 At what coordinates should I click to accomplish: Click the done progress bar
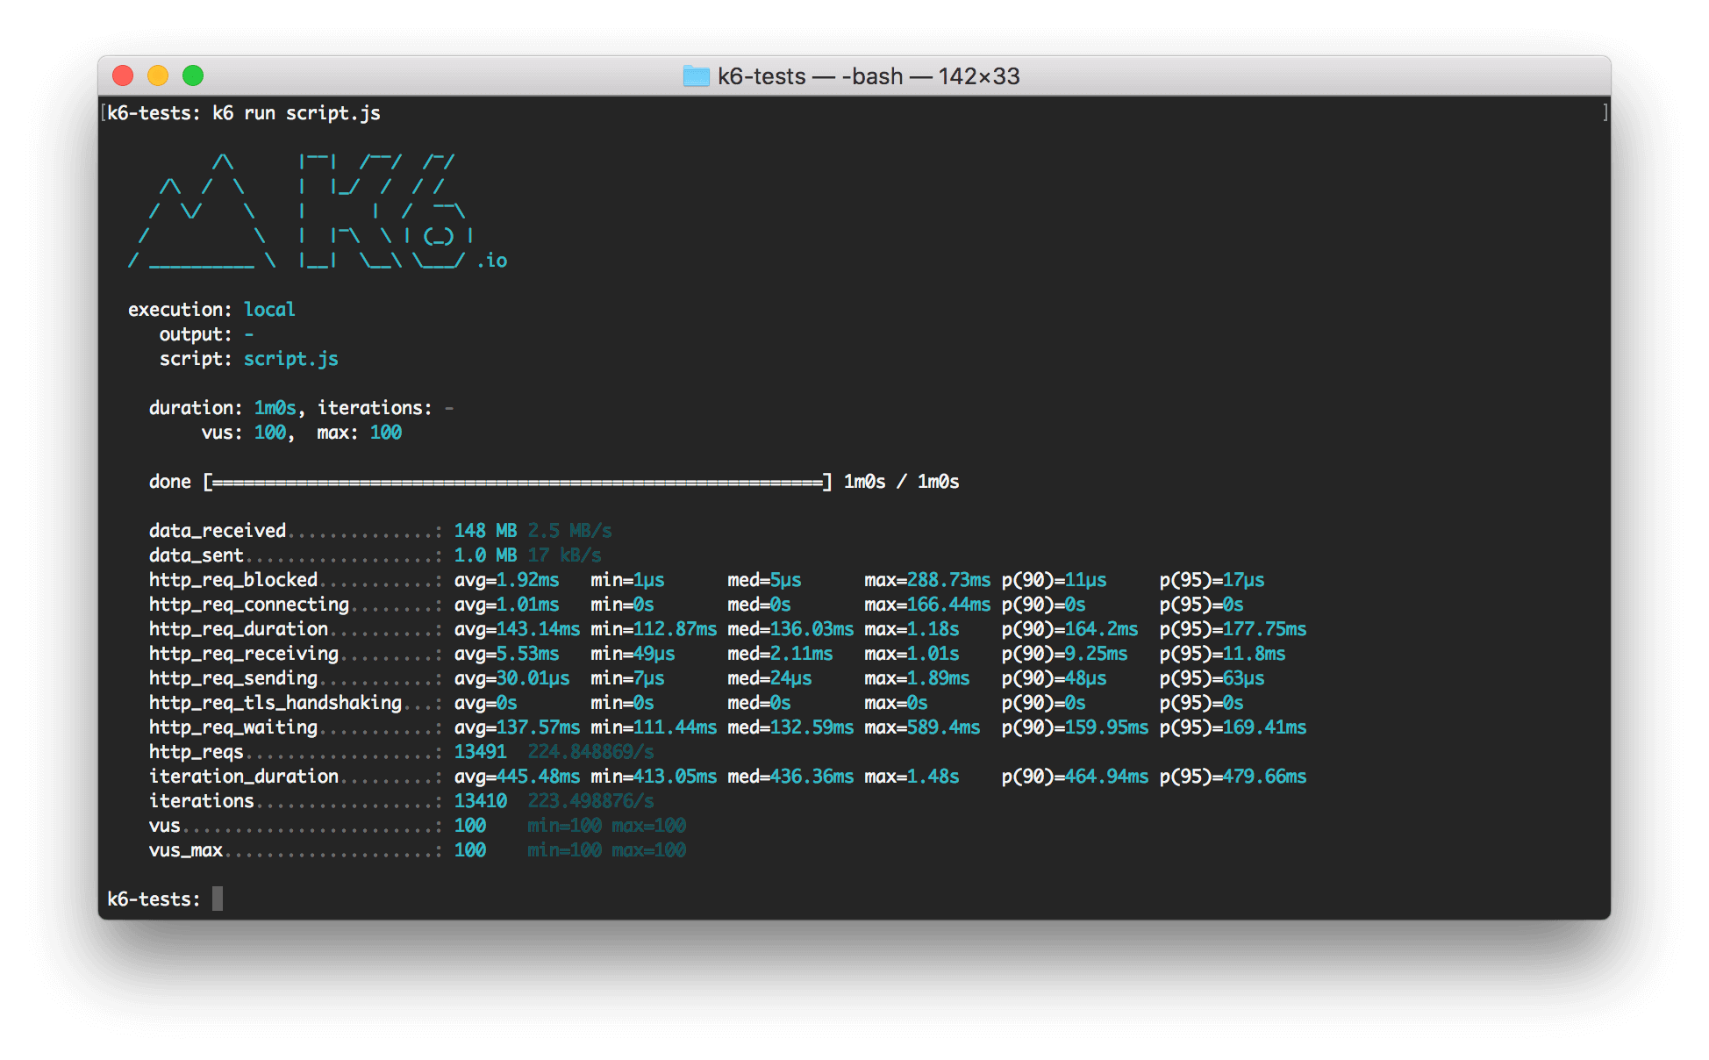(x=518, y=481)
